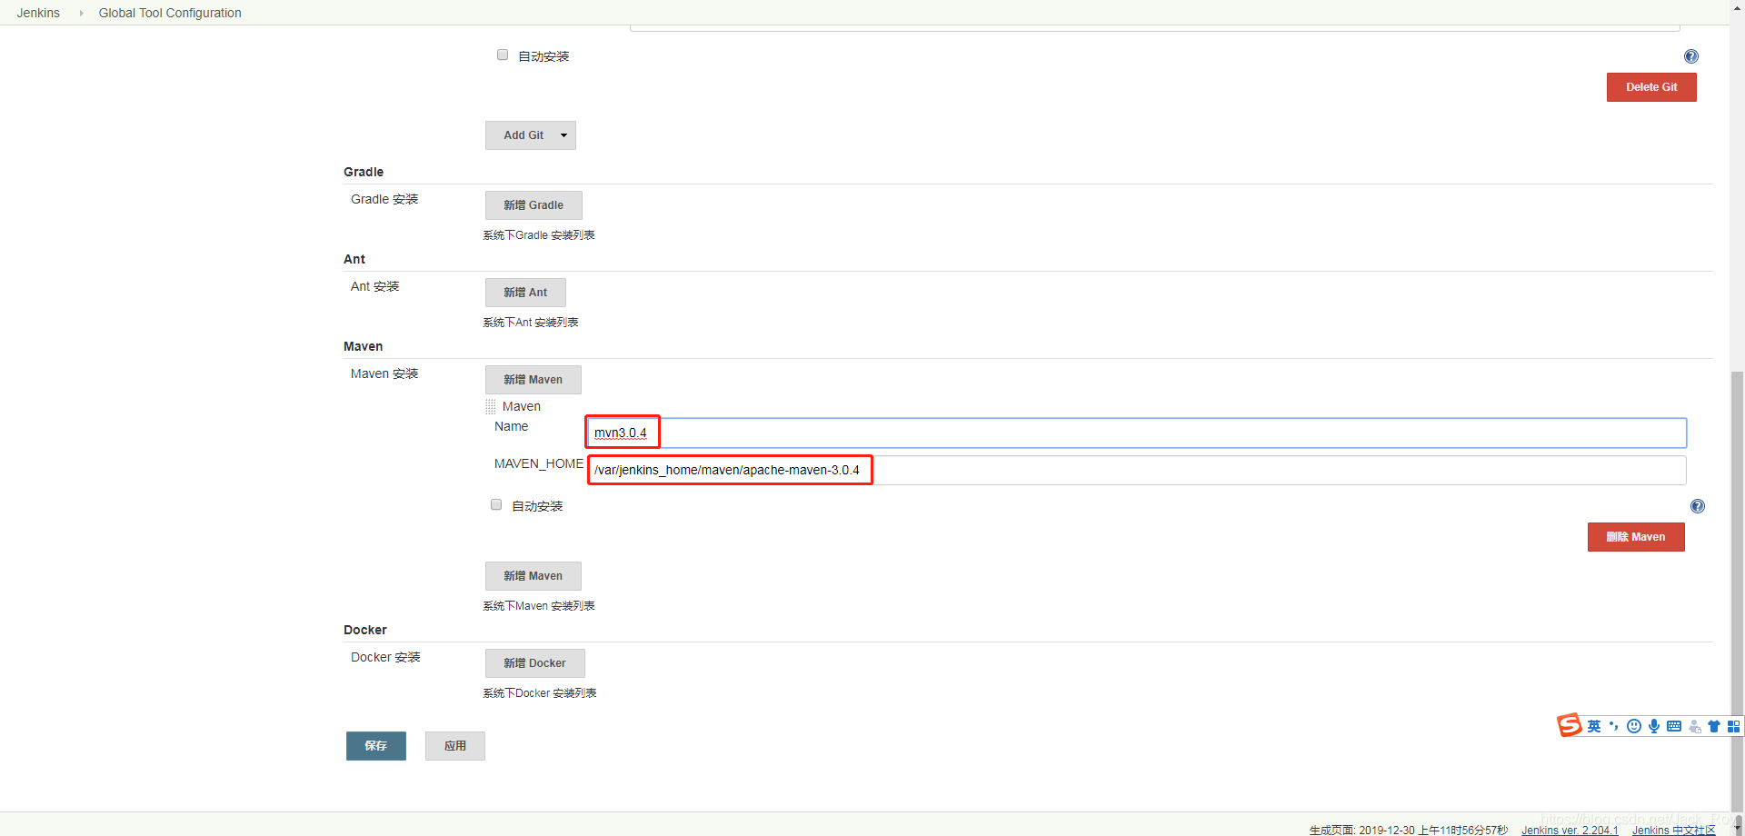Click the page vertical scrollbar thumb
Viewport: 1745px width, 836px height.
point(1738,591)
